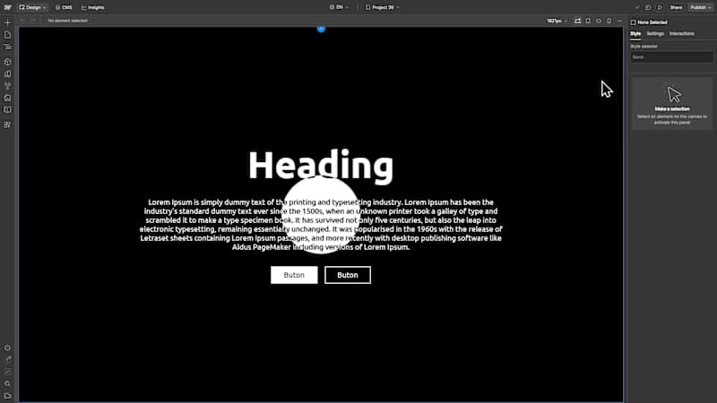Select the Heading text on canvas
This screenshot has width=717, height=403.
(x=321, y=165)
